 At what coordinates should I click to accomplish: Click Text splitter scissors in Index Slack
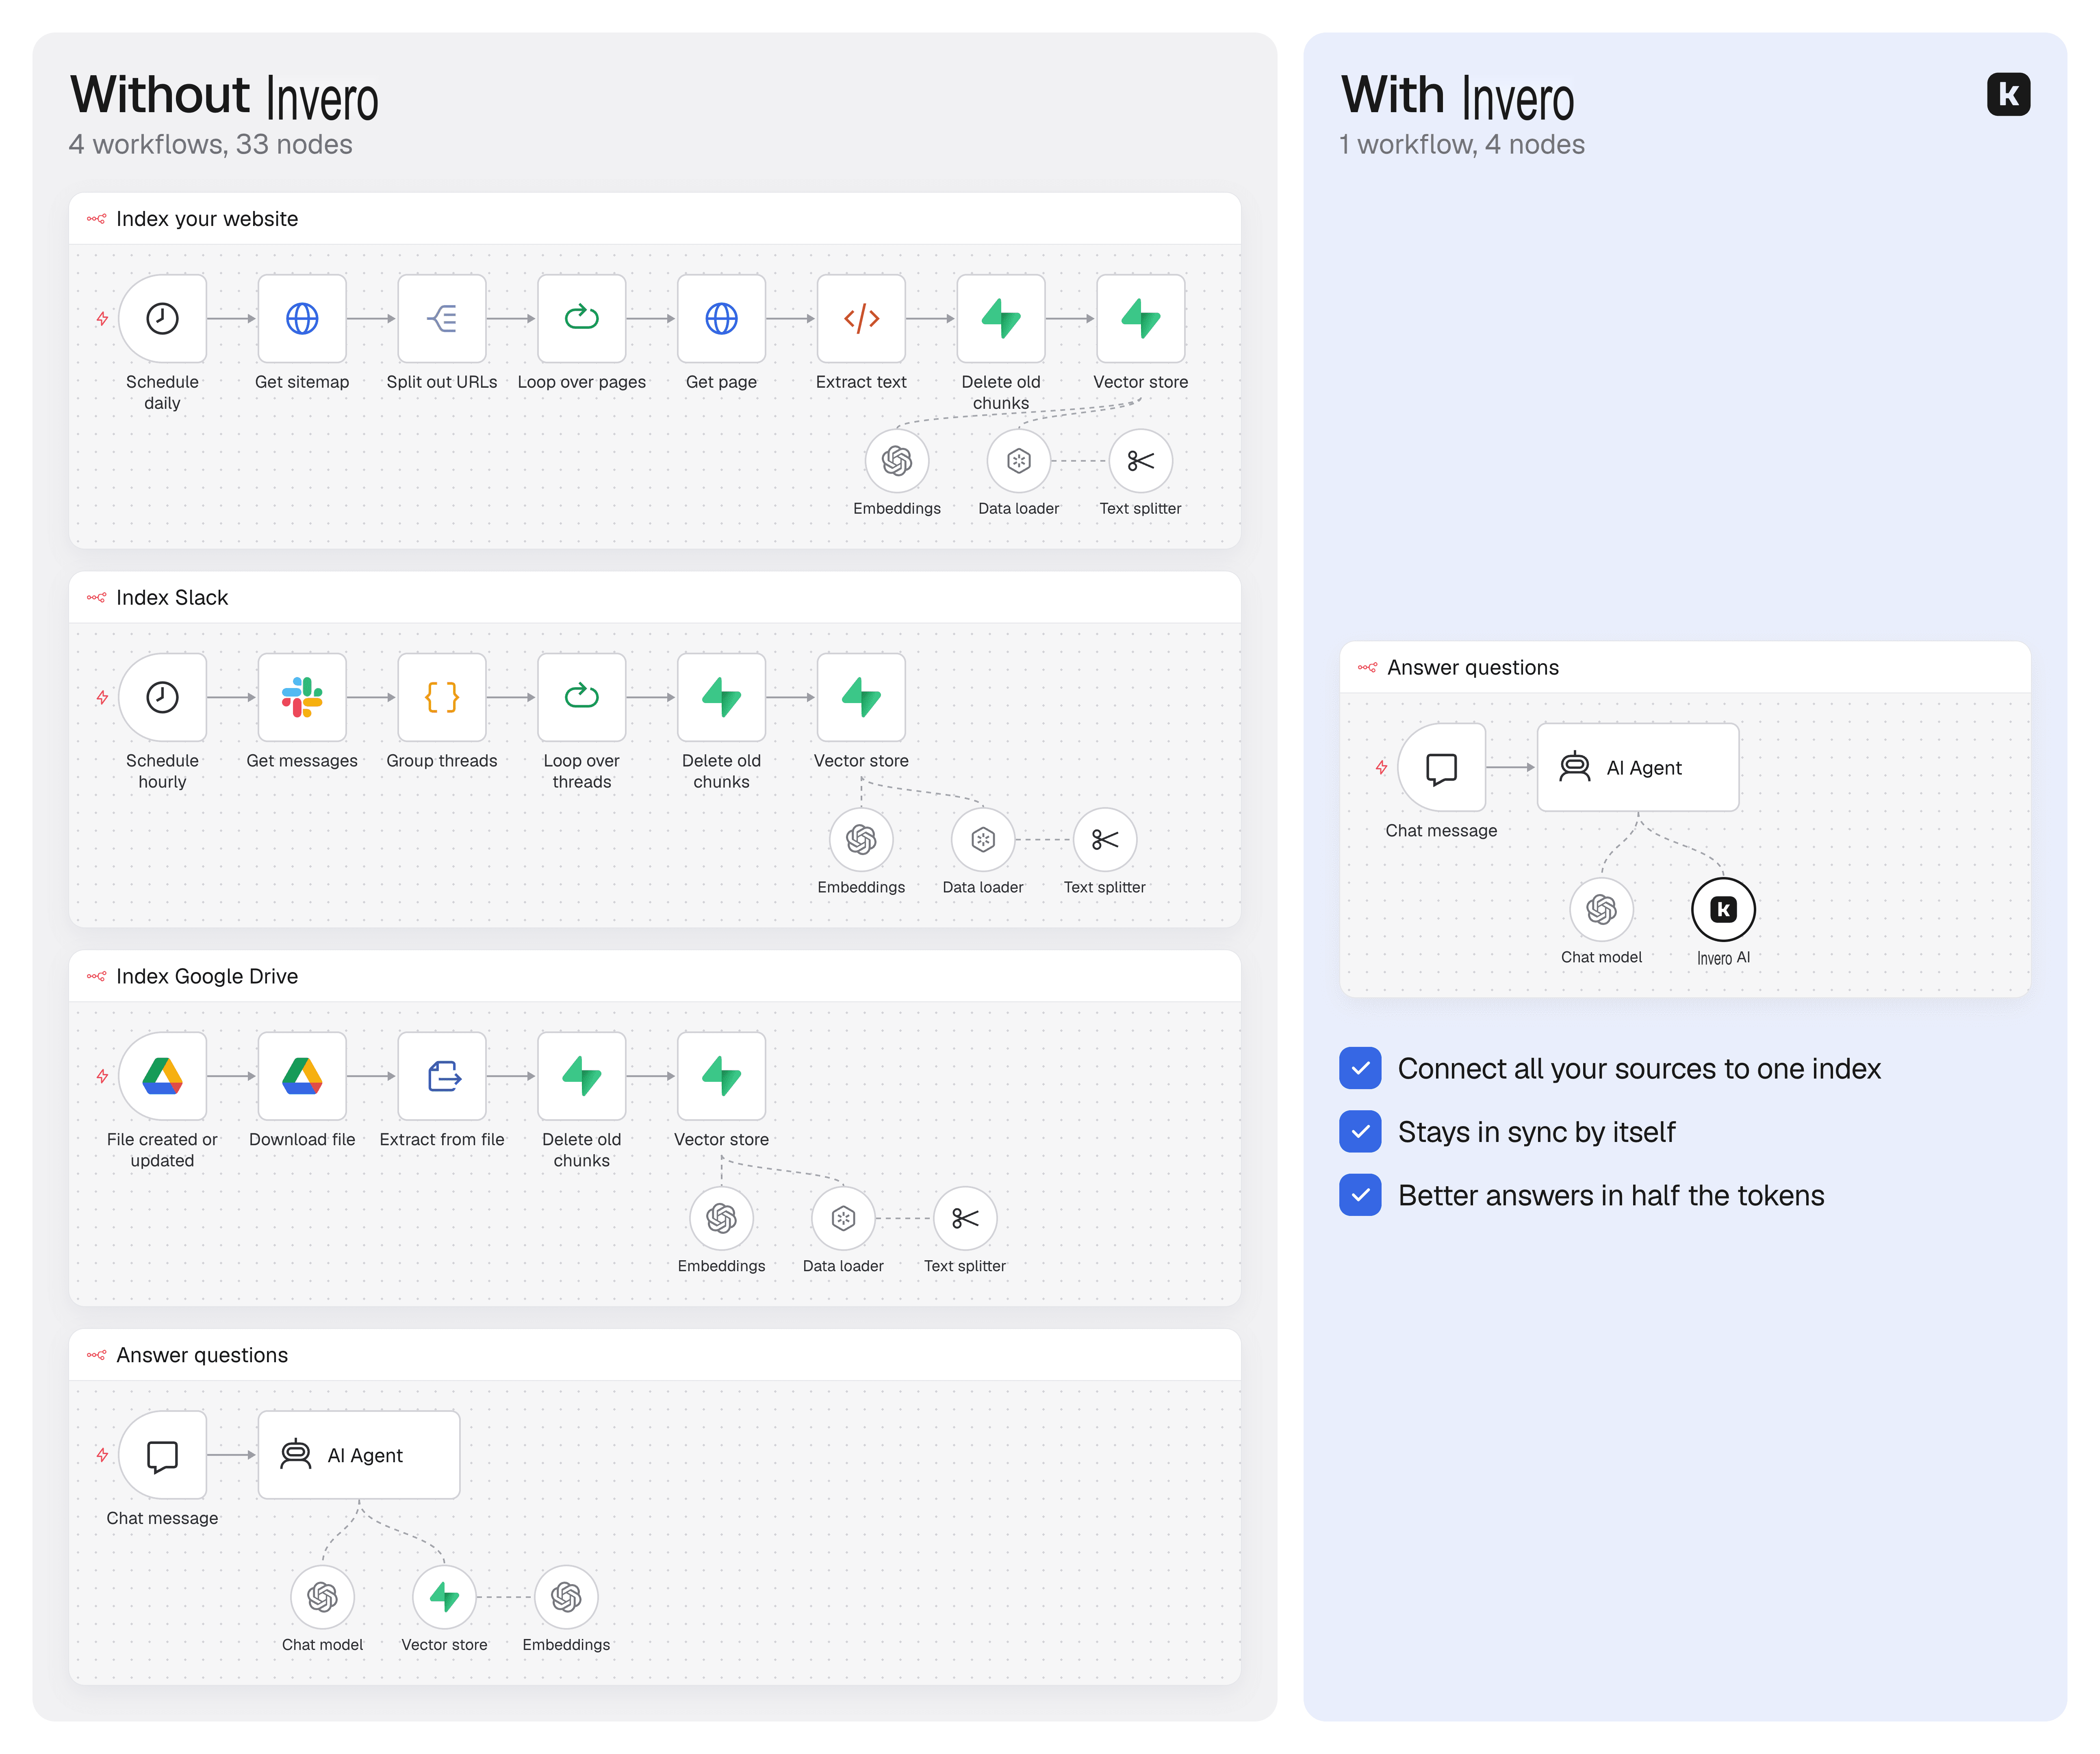point(1104,840)
